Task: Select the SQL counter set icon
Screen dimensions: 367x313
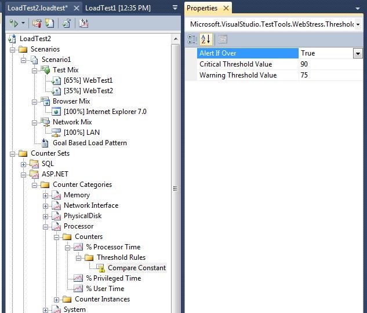Action: click(x=34, y=164)
